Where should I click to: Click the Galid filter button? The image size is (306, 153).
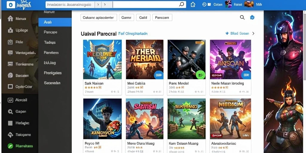[x=143, y=17]
